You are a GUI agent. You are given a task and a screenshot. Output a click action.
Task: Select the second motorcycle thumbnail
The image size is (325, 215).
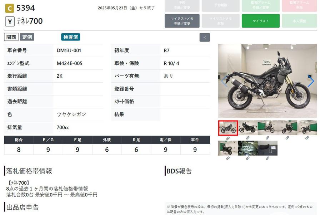coord(247,128)
